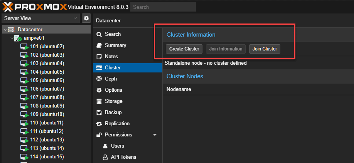Click the book icon beside Summary
354x163 pixels.
point(99,45)
